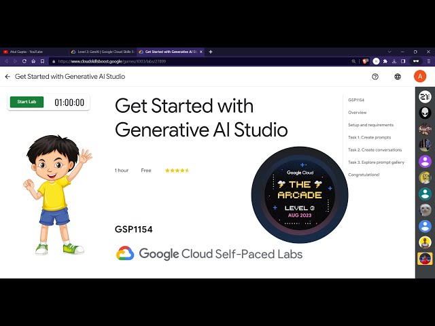The height and width of the screenshot is (326, 435).
Task: Open the downloads icon in the toolbar
Action: pos(394,61)
